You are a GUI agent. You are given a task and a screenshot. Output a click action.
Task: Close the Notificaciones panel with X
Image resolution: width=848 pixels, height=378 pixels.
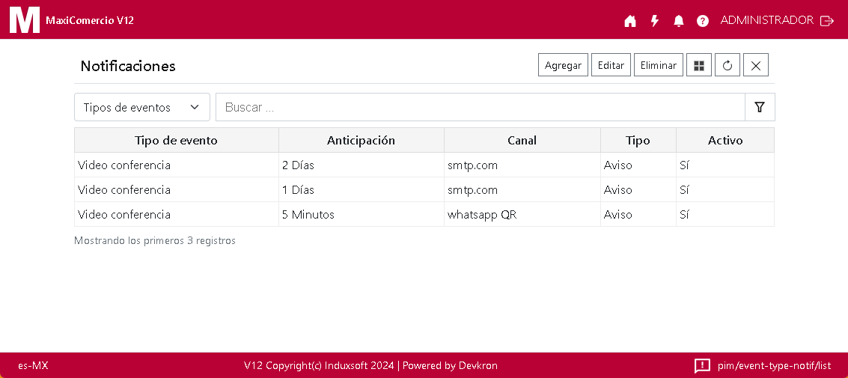[x=755, y=65]
